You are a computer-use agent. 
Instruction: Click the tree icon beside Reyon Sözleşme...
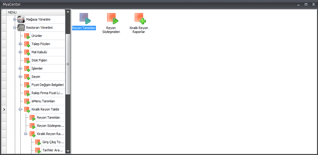click(x=33, y=126)
